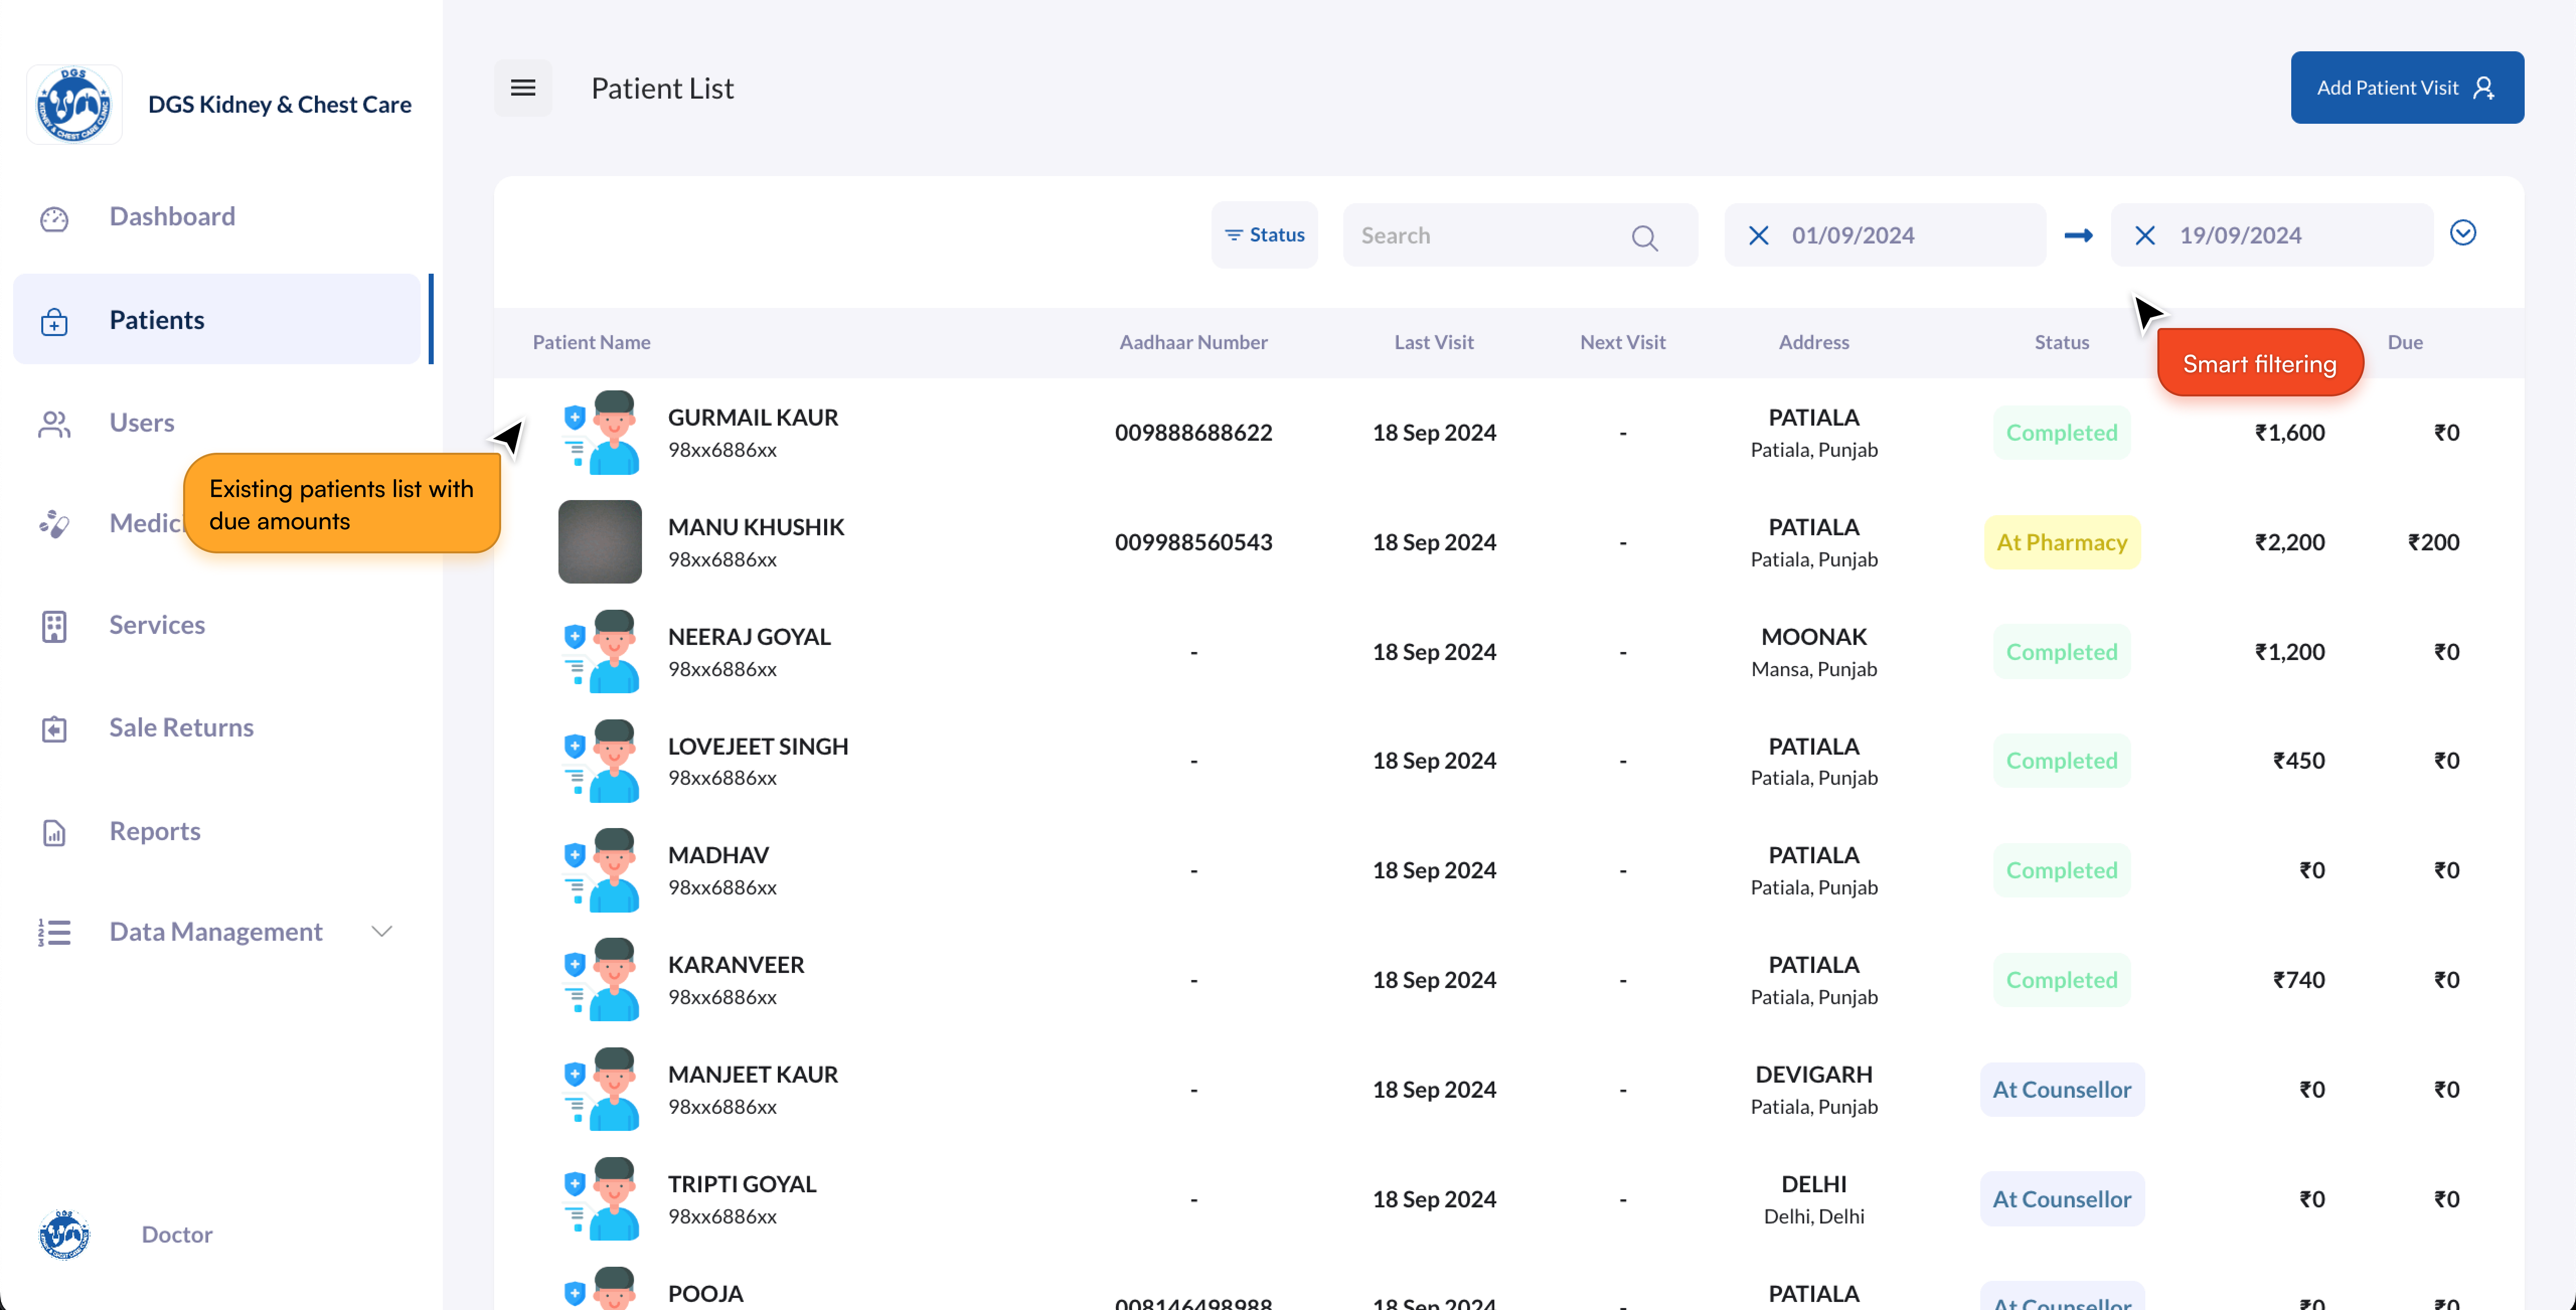Click the search magnifier icon
The height and width of the screenshot is (1310, 2576).
(x=1644, y=237)
